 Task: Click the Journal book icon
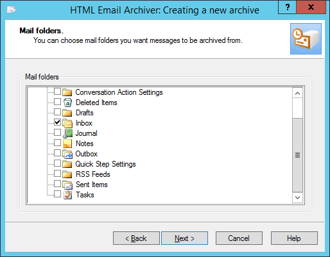pos(67,133)
